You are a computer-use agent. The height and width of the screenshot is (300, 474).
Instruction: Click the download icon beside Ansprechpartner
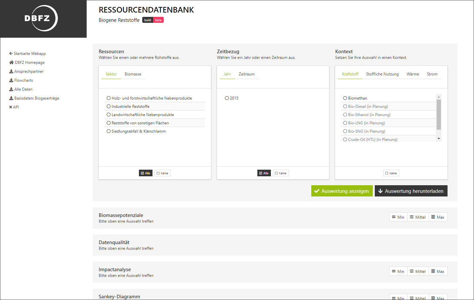(x=11, y=71)
